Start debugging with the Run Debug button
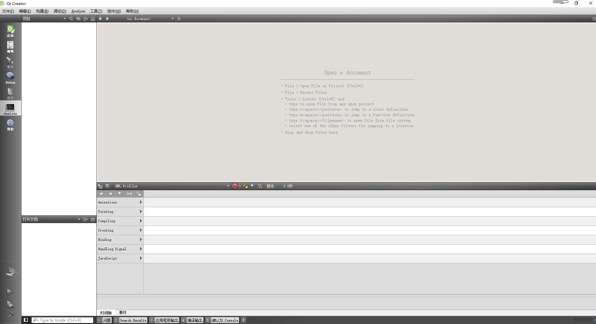Image resolution: width=596 pixels, height=324 pixels. [10, 304]
